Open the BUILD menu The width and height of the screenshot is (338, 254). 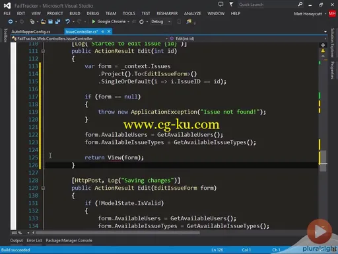point(75,14)
